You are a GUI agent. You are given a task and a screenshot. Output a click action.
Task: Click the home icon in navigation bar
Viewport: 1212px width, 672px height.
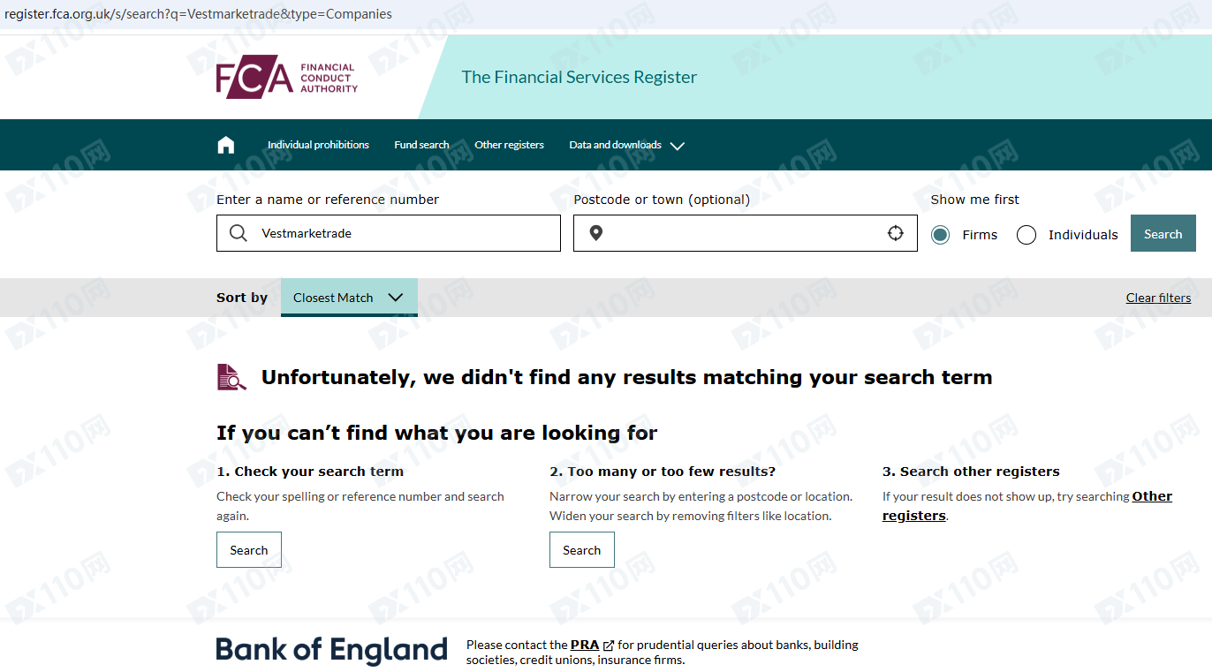click(x=226, y=145)
